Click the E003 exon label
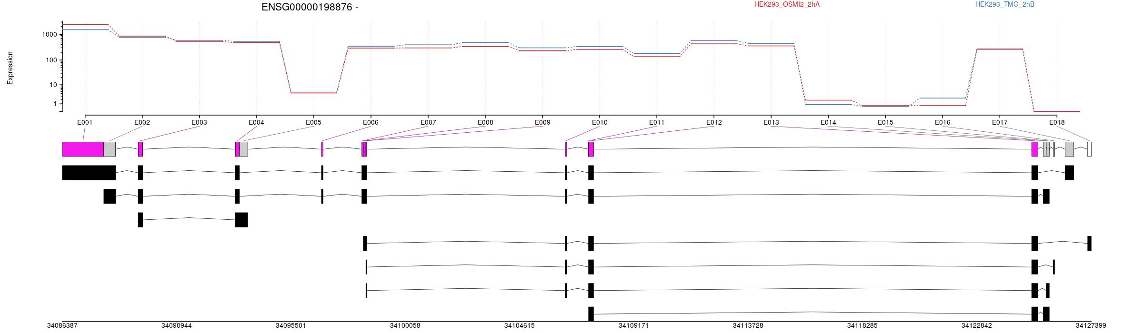Image resolution: width=1143 pixels, height=333 pixels. click(199, 122)
